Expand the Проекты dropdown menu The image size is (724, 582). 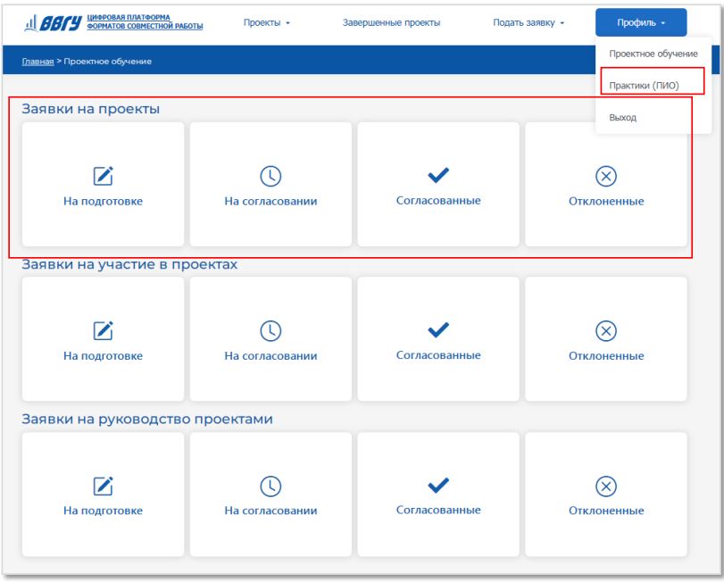click(267, 22)
